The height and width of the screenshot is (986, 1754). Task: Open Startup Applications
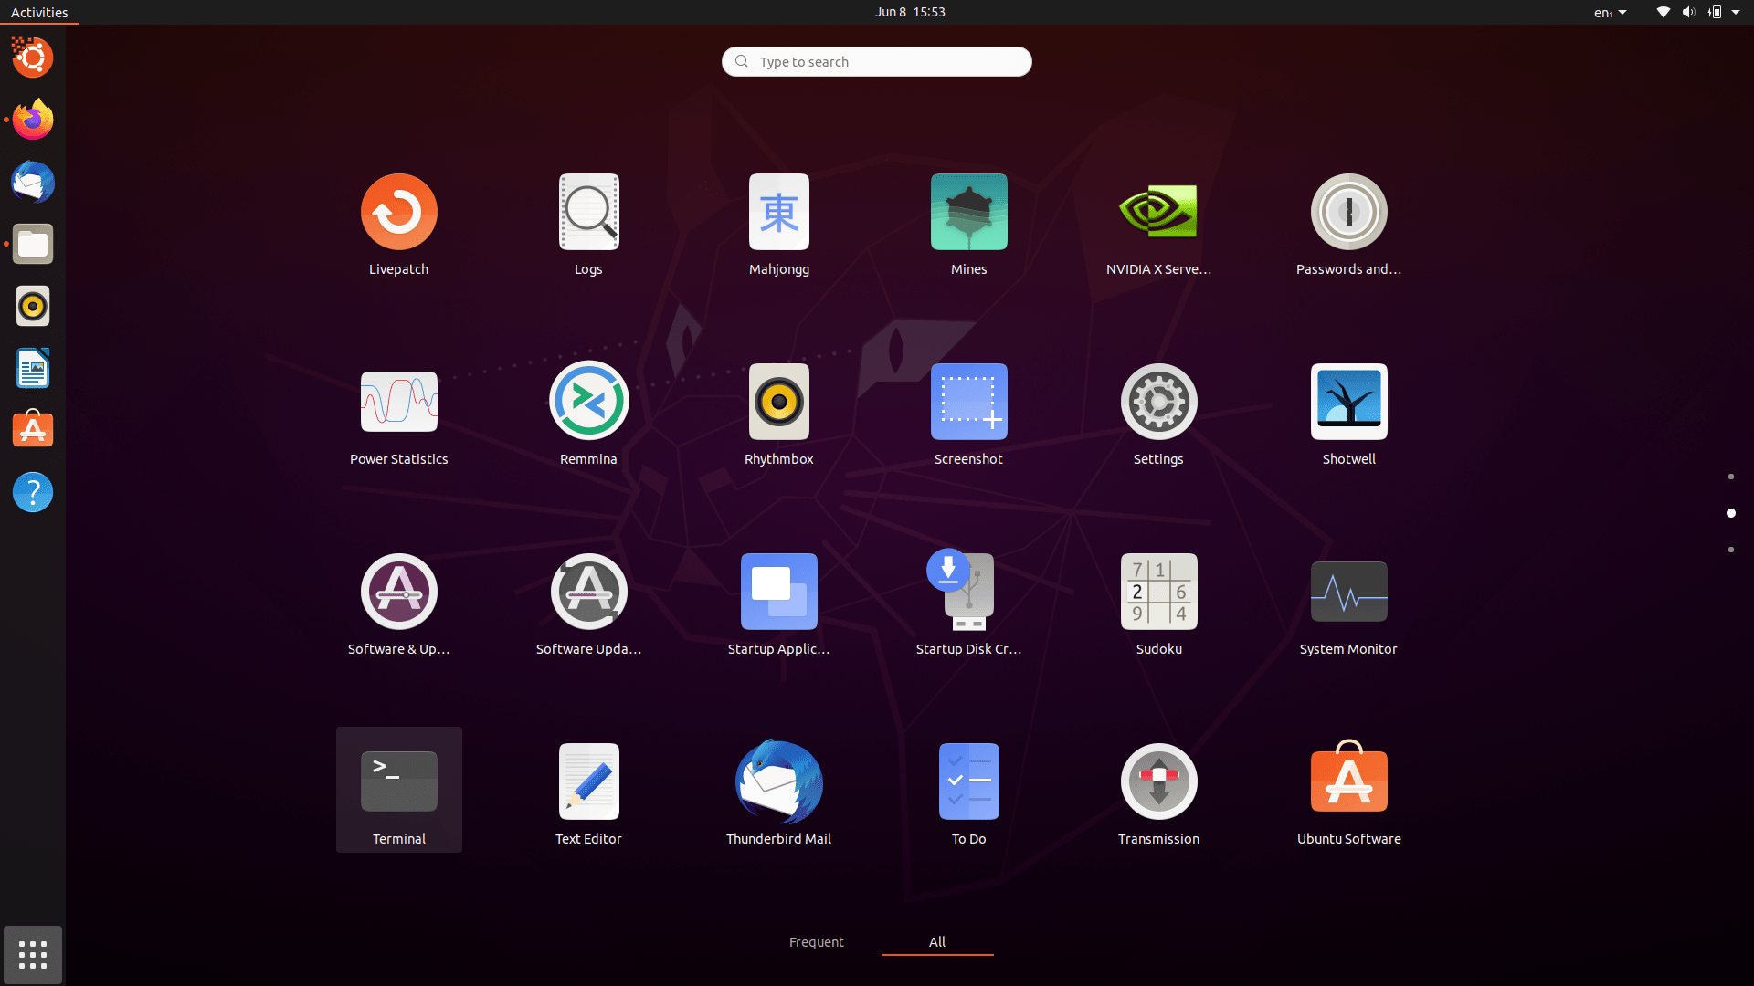point(778,605)
